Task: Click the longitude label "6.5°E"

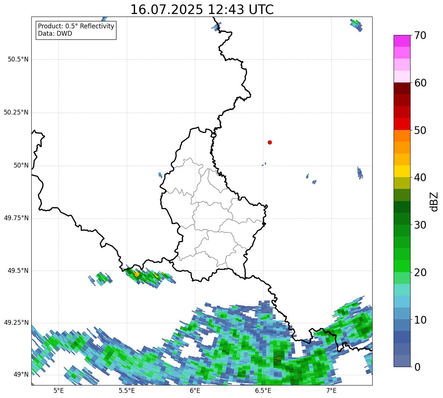Action: [x=263, y=391]
